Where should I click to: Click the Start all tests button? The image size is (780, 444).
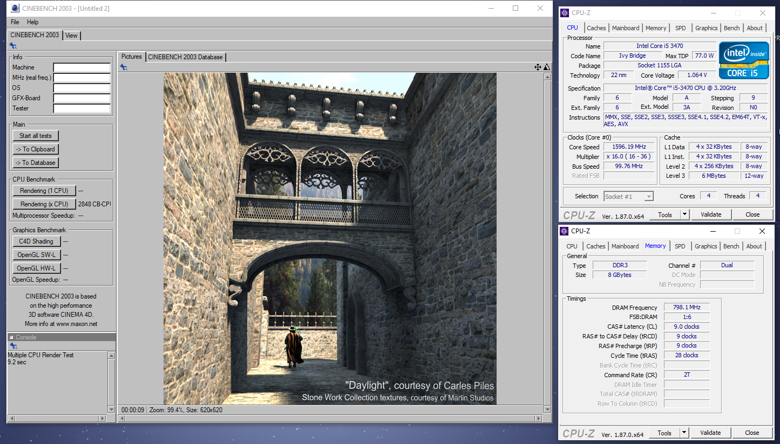(36, 136)
